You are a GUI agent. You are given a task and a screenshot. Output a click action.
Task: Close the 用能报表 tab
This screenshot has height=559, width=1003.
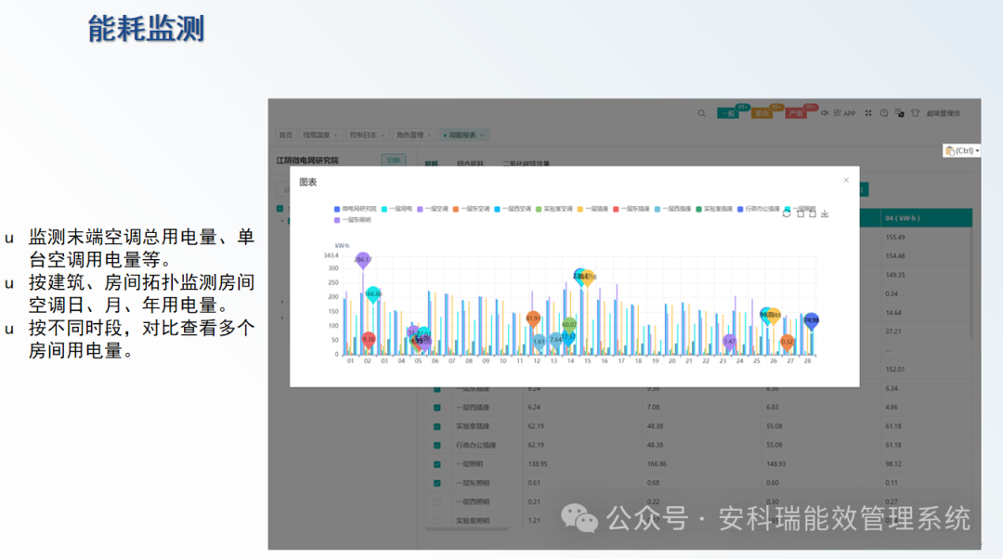(x=482, y=135)
